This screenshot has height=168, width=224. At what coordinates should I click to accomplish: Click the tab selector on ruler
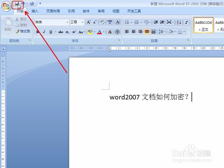tap(4, 48)
